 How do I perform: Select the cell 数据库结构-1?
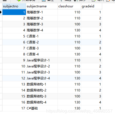point(42,84)
